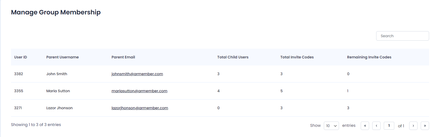Jump to the last page arrow
Viewport: 438px width, 137px height.
tap(425, 126)
